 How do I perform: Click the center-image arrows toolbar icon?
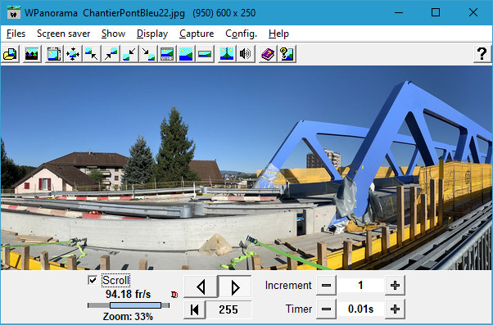[x=73, y=54]
